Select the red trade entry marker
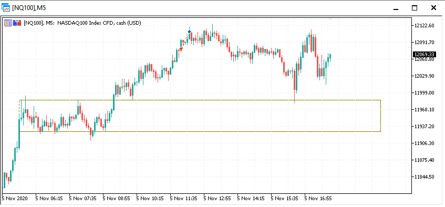This screenshot has height=207, width=445. point(181,49)
